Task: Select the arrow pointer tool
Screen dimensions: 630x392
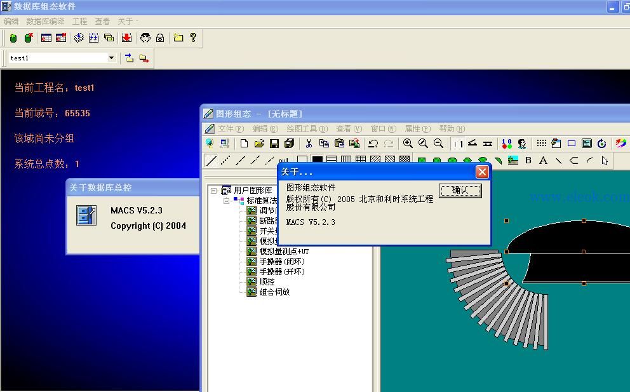Action: pos(605,161)
